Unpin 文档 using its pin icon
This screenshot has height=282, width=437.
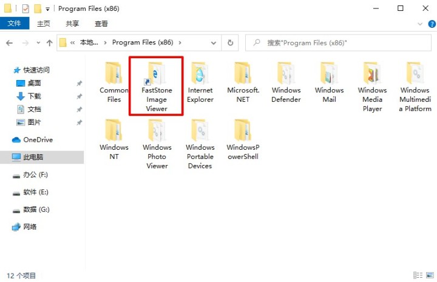point(80,109)
